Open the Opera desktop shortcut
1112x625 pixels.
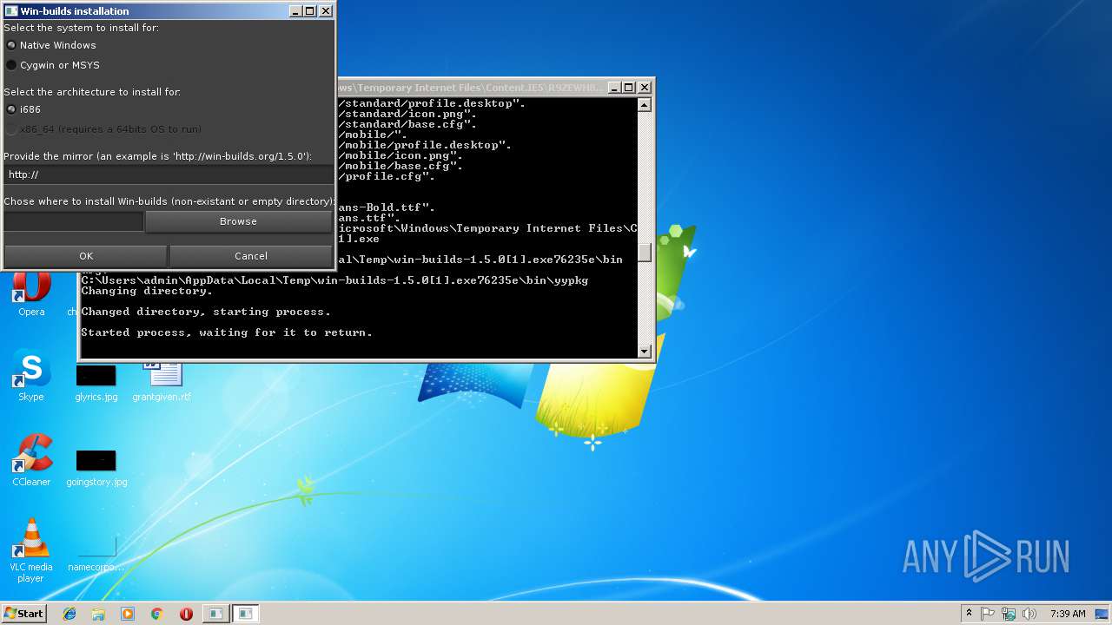coord(31,293)
